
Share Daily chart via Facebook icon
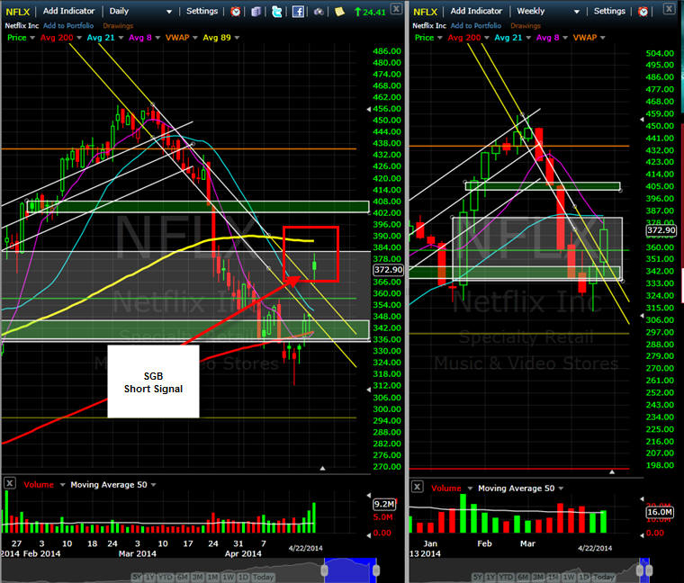click(298, 12)
